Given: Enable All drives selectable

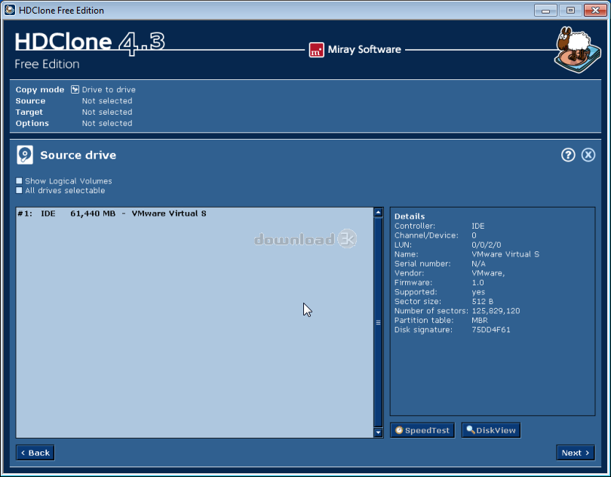Looking at the screenshot, I should coord(18,190).
